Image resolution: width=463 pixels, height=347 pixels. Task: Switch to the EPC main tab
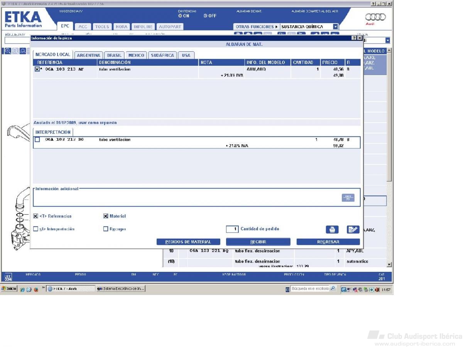[x=65, y=26]
